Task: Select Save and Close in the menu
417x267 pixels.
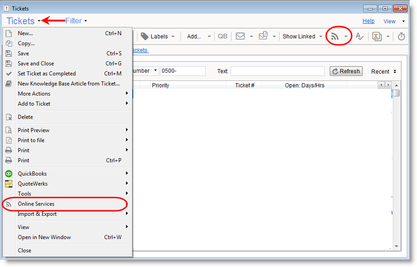Action: (x=36, y=64)
